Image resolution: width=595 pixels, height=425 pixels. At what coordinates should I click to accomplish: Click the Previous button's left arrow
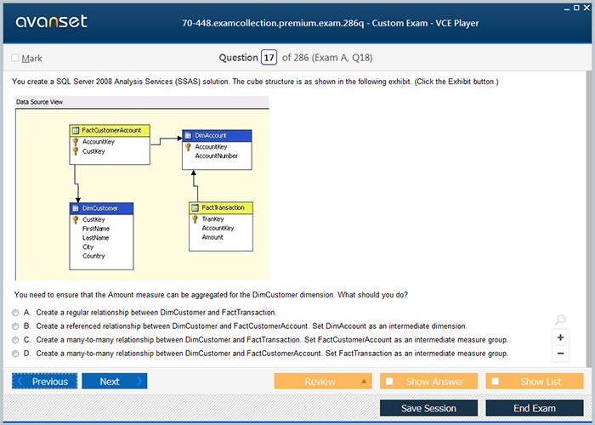coord(20,381)
